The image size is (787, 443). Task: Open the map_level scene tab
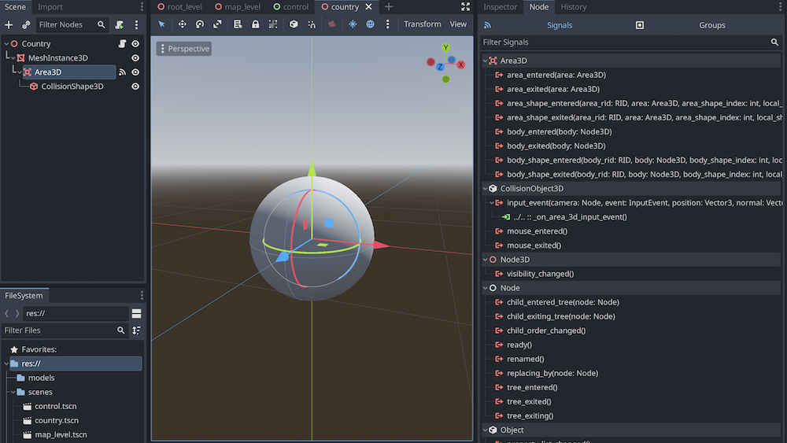(238, 6)
